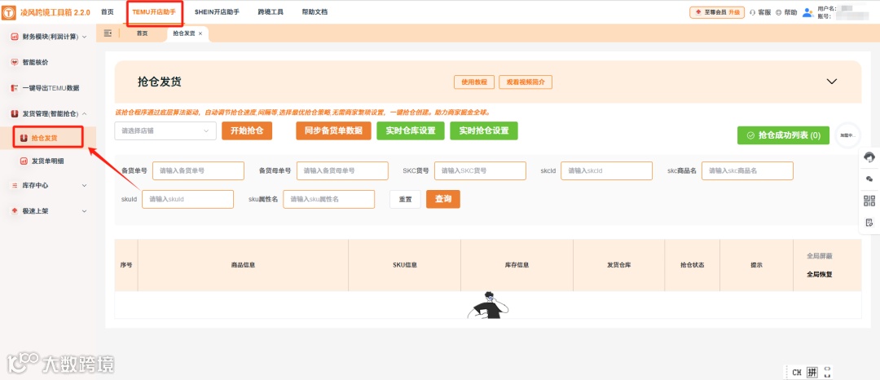Click the 至尊会员 升级 badge
Screen dimensions: 880x380
pos(717,12)
